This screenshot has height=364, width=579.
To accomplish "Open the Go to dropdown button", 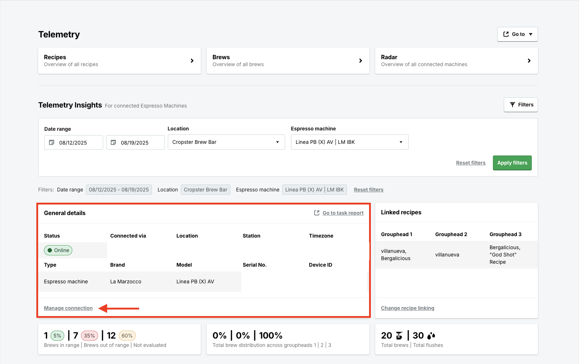I will click(x=517, y=34).
